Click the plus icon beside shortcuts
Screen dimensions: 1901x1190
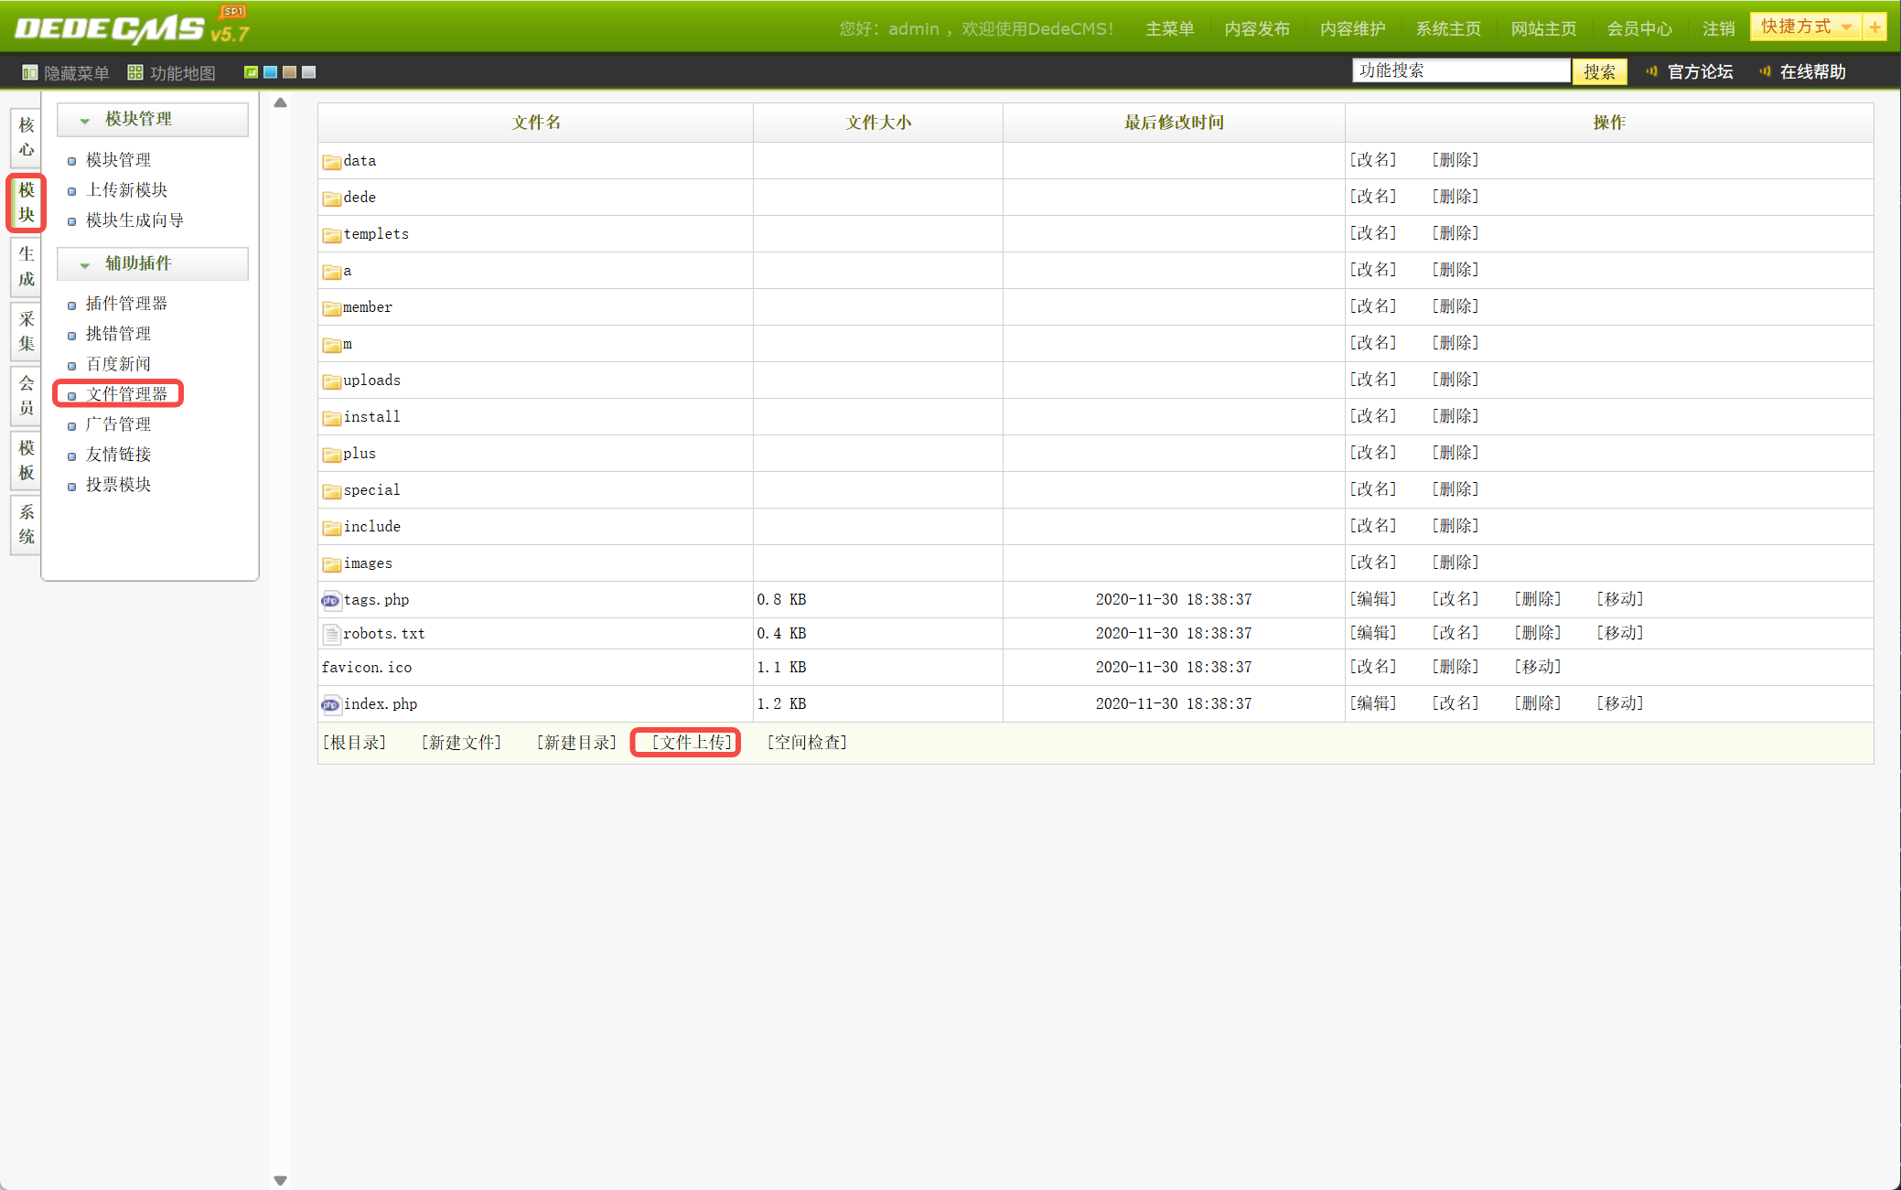coord(1874,27)
